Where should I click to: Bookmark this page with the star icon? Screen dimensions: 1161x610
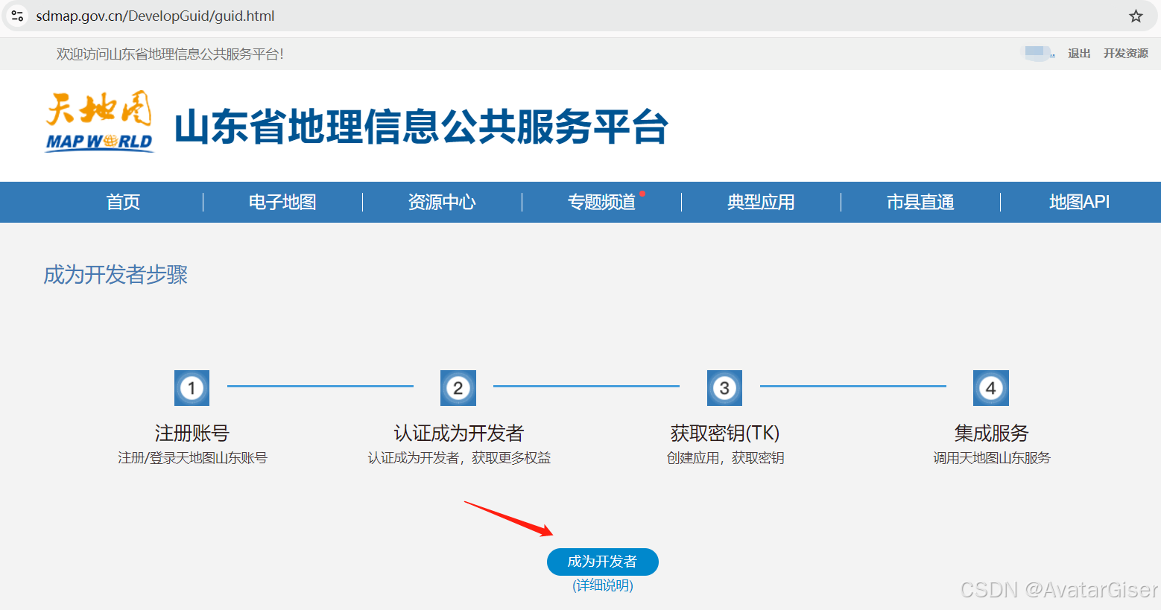coord(1136,16)
